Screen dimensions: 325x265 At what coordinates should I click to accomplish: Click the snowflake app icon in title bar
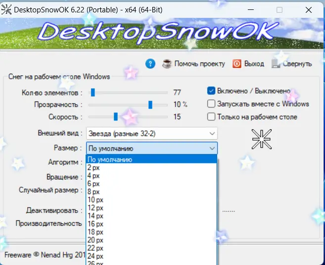click(x=6, y=9)
